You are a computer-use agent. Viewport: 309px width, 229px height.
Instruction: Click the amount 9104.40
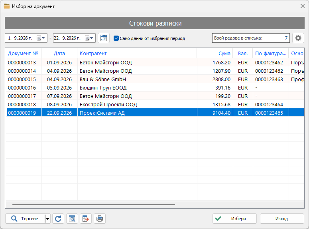(x=222, y=113)
